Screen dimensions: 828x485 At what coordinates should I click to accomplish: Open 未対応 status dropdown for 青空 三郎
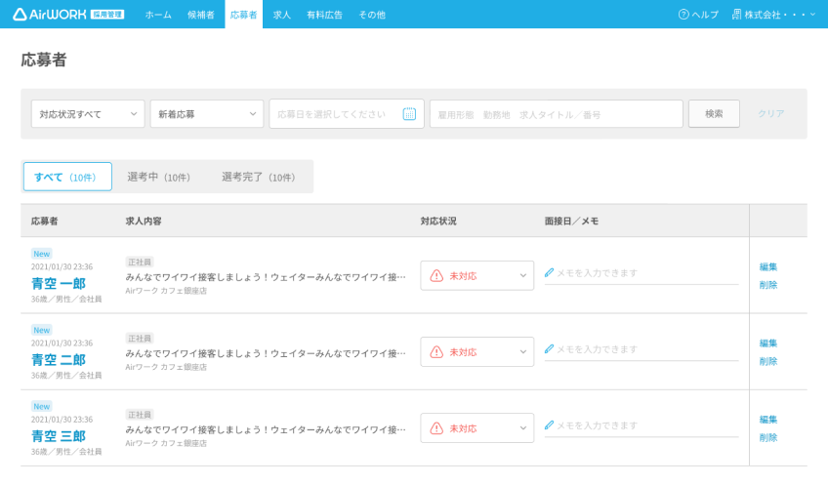point(476,428)
